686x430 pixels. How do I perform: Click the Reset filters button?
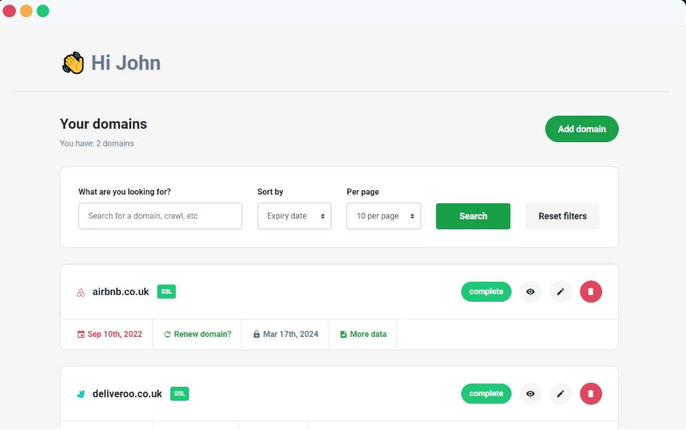(x=562, y=216)
